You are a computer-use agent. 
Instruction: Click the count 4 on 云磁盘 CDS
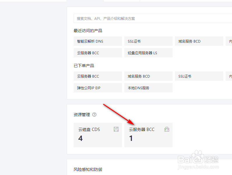(x=81, y=138)
